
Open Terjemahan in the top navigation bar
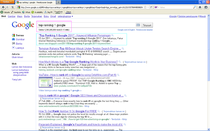[36, 16]
